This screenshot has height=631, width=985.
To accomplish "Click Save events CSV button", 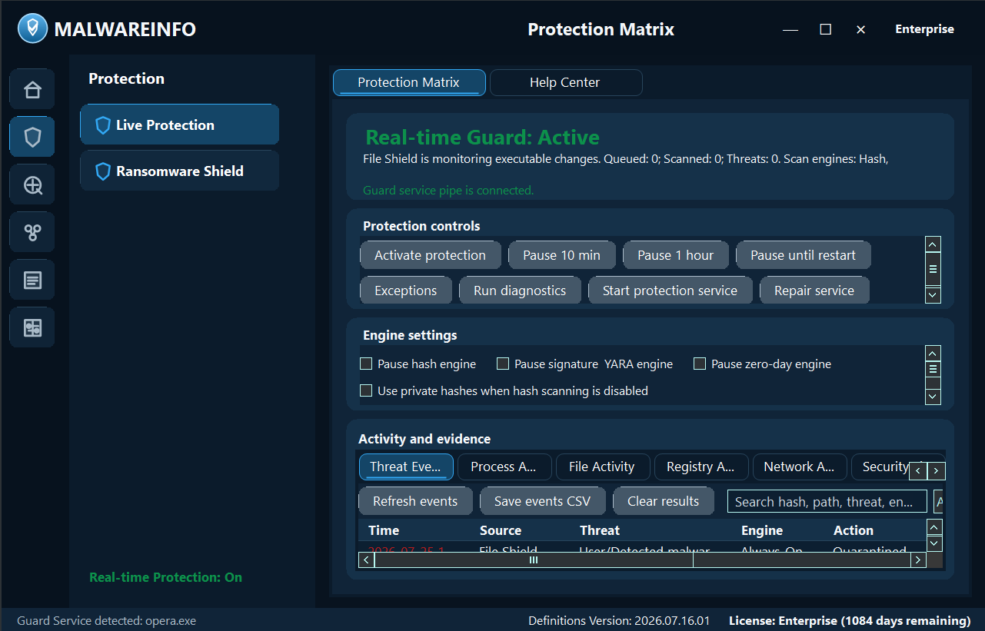I will pyautogui.click(x=543, y=501).
